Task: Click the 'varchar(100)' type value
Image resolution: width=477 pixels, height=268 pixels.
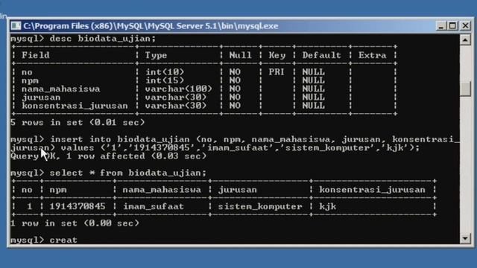Action: [x=179, y=89]
